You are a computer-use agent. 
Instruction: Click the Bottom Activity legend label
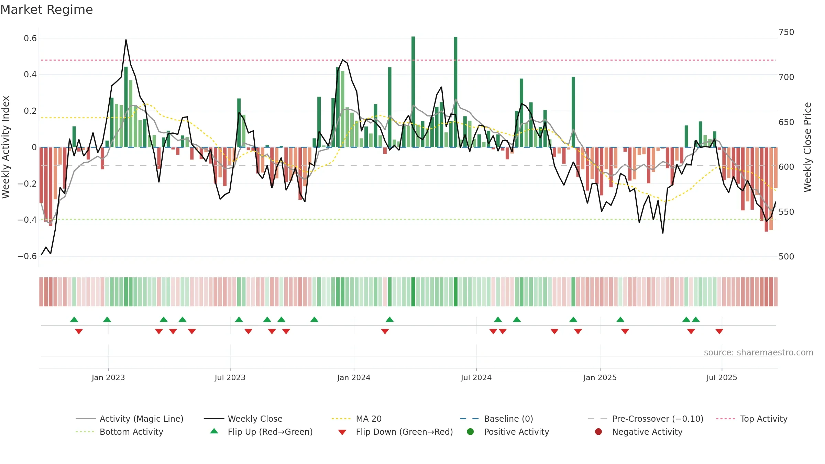pyautogui.click(x=131, y=432)
